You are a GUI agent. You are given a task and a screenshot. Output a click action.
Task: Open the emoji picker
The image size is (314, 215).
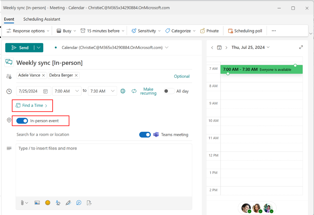pos(48,203)
